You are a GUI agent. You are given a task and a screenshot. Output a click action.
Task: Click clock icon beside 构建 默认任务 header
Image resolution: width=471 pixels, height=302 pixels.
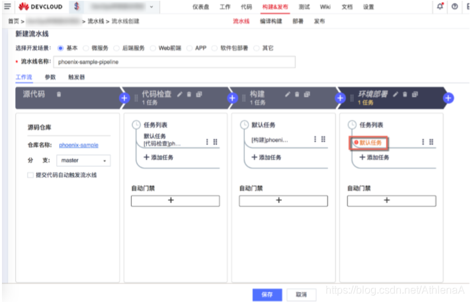point(244,125)
